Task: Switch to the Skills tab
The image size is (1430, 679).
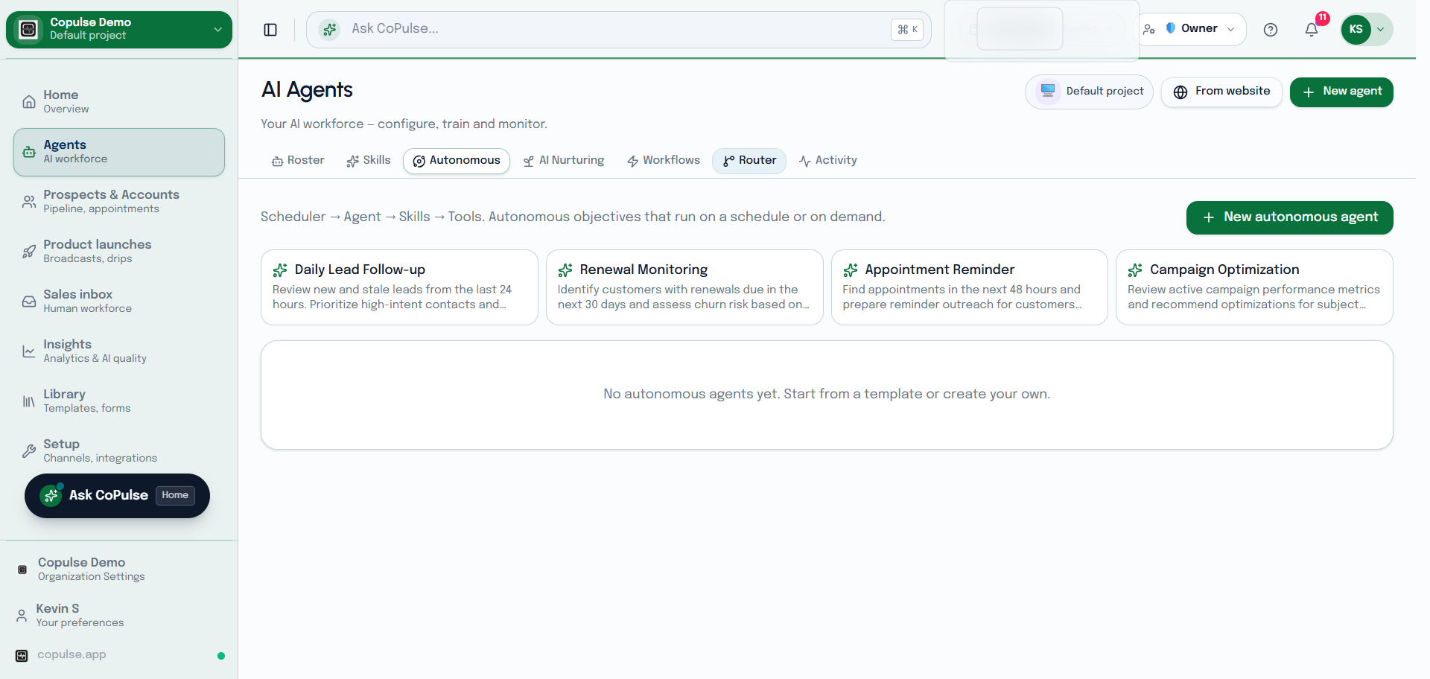Action: (x=369, y=161)
